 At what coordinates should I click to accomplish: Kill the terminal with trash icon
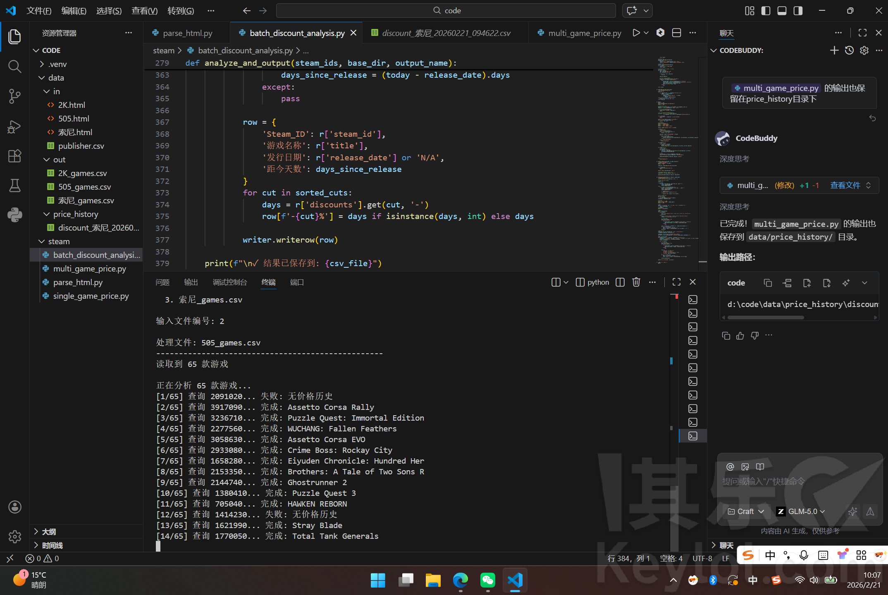[x=636, y=282]
